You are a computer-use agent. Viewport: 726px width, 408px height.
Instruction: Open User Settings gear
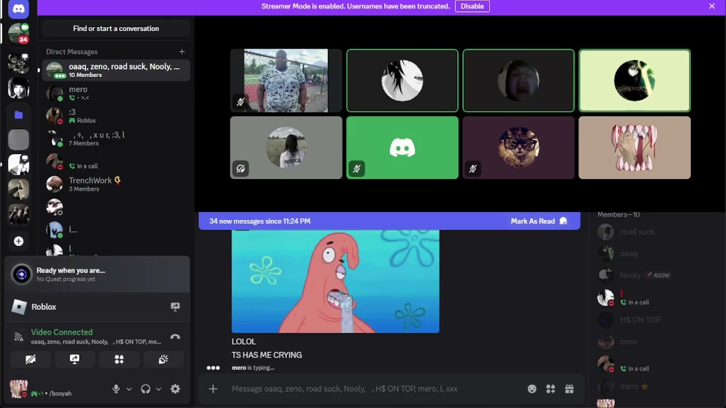(175, 389)
